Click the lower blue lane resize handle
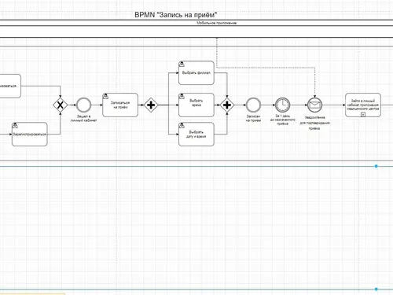The width and height of the screenshot is (393, 295). pos(376,289)
